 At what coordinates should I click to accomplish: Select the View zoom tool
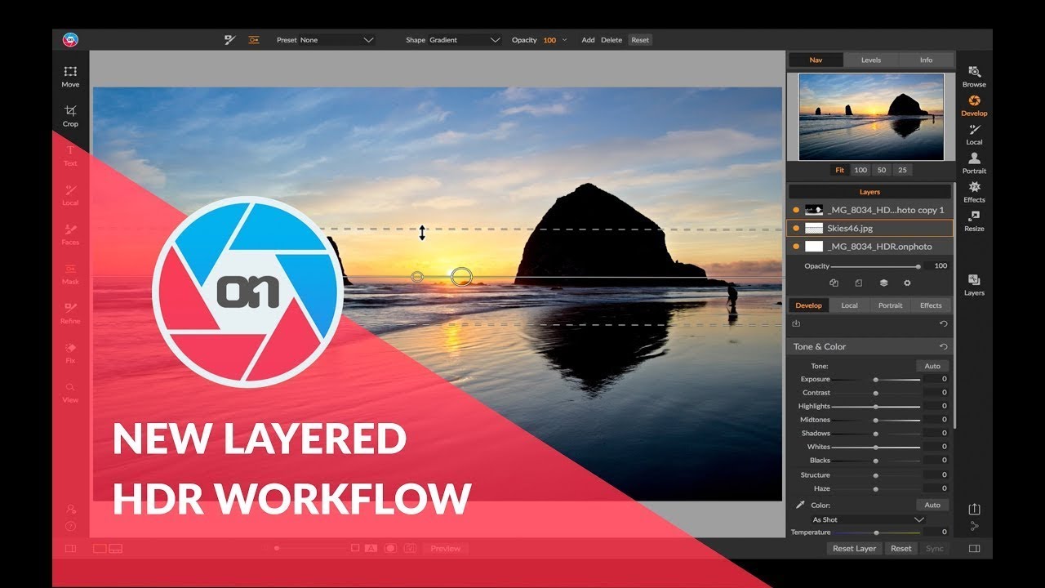click(x=70, y=392)
